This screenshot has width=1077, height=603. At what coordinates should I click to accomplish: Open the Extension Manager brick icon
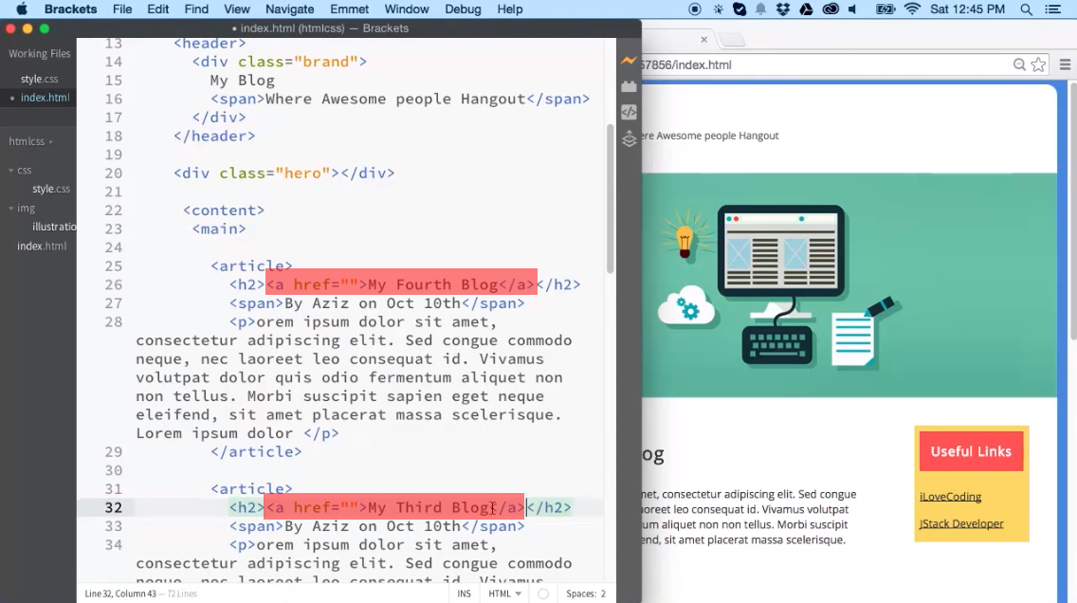(629, 86)
